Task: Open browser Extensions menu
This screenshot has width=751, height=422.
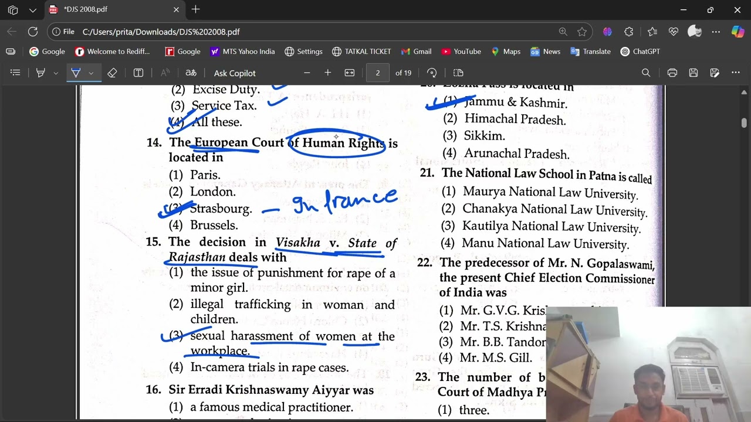Action: tap(629, 32)
